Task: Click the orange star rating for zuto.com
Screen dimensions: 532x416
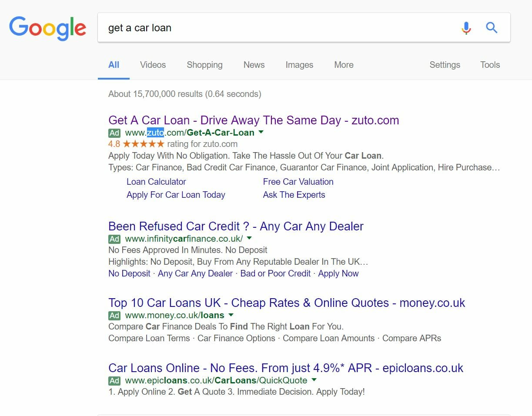Action: [x=144, y=144]
